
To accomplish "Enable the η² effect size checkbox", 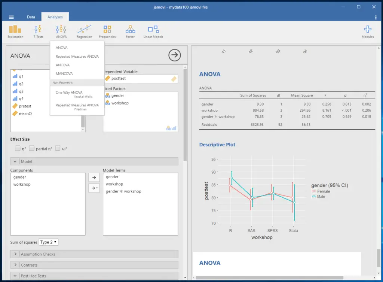I will point(18,149).
